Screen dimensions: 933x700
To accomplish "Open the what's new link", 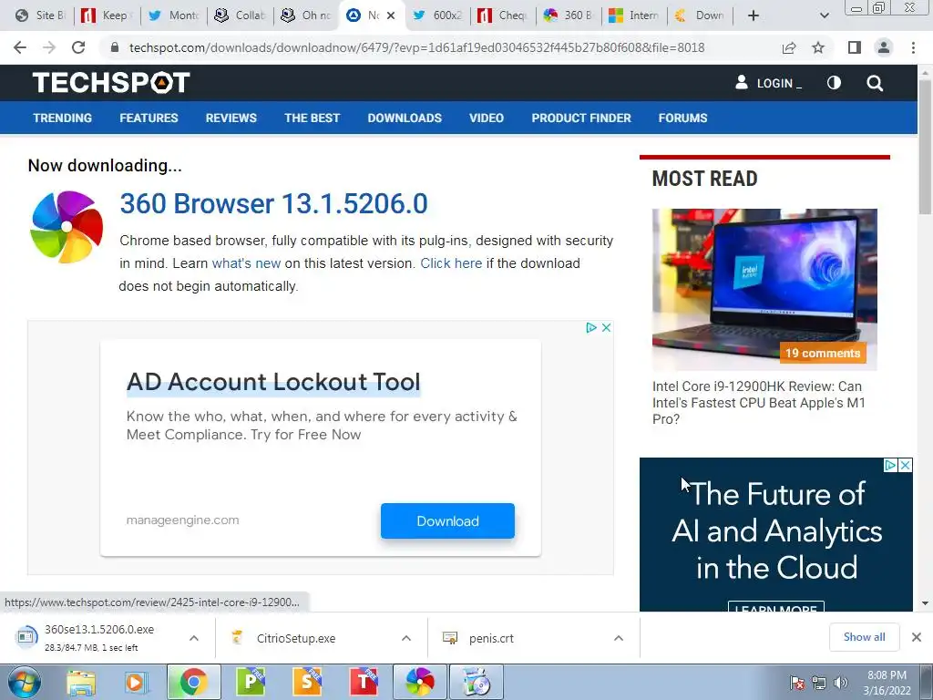I will pyautogui.click(x=246, y=263).
